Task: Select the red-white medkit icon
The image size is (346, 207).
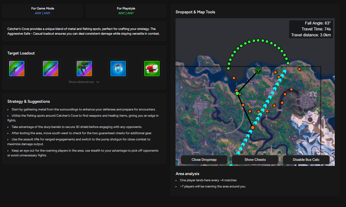Action: point(152,68)
